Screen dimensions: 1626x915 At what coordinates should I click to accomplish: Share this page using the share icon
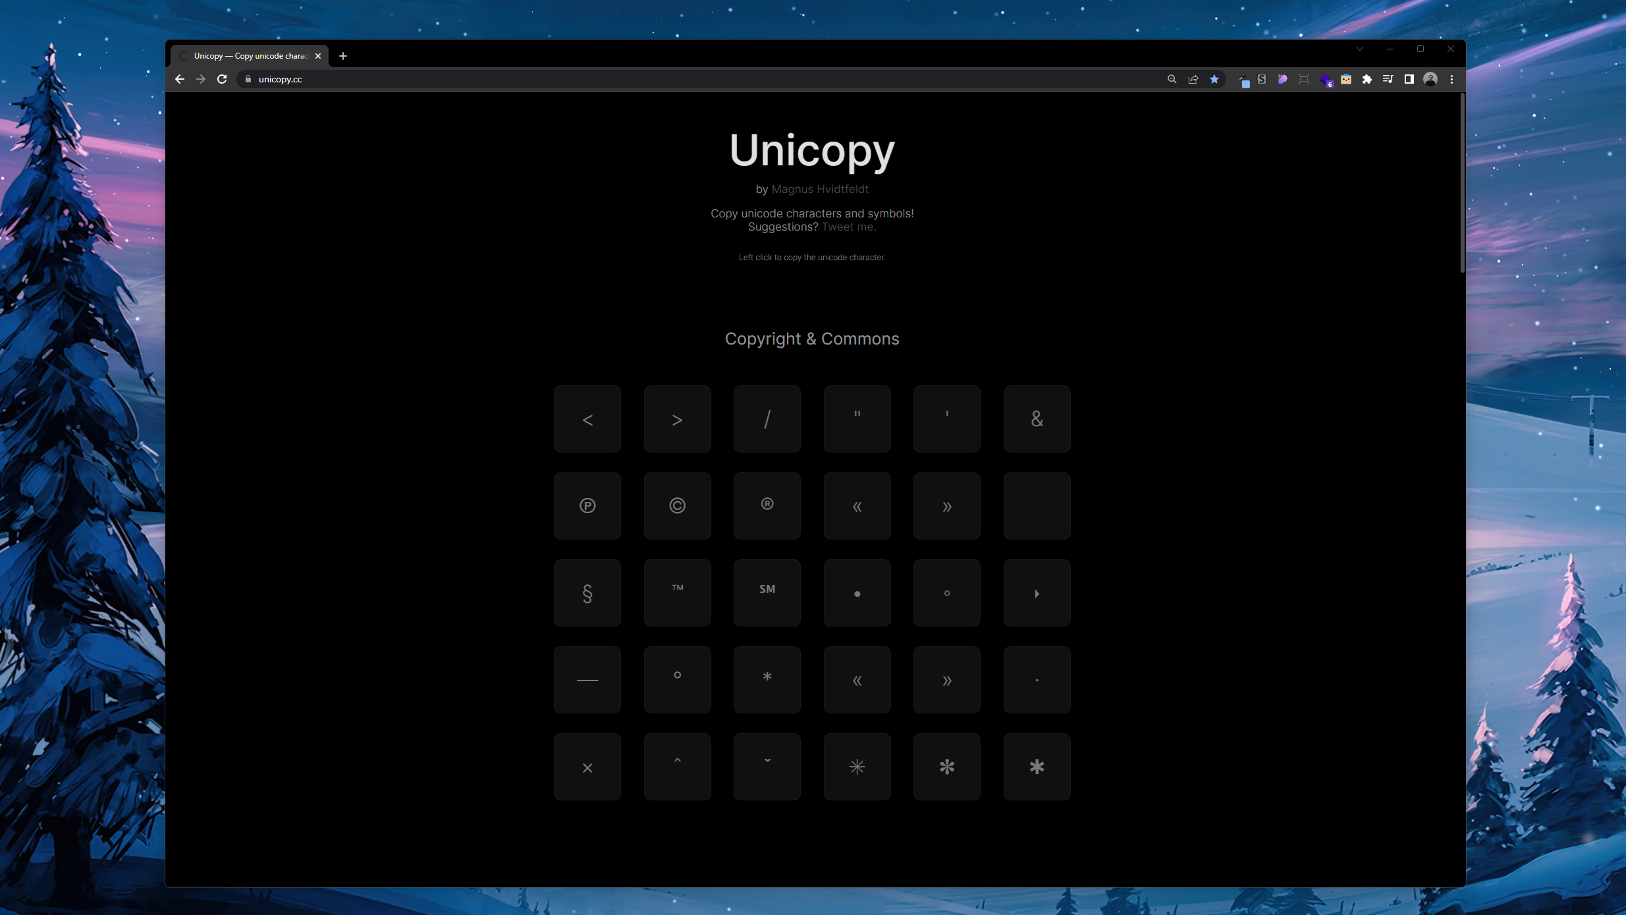[1193, 79]
